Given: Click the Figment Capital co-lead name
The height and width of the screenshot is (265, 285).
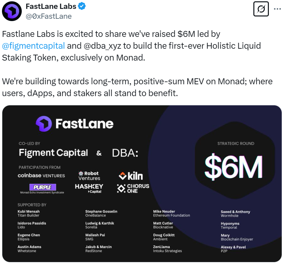Looking at the screenshot, I should [53, 153].
